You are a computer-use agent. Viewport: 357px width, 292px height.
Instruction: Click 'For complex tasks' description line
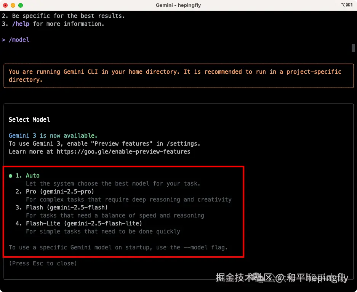pyautogui.click(x=129, y=199)
